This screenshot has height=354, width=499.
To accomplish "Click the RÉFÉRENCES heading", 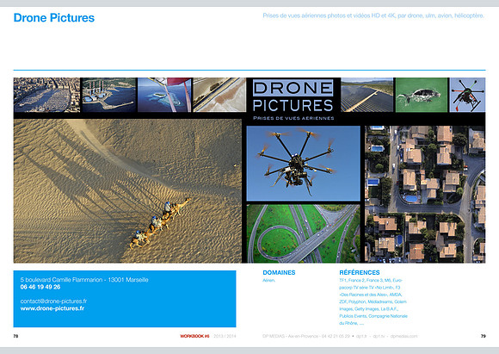I will click(360, 272).
